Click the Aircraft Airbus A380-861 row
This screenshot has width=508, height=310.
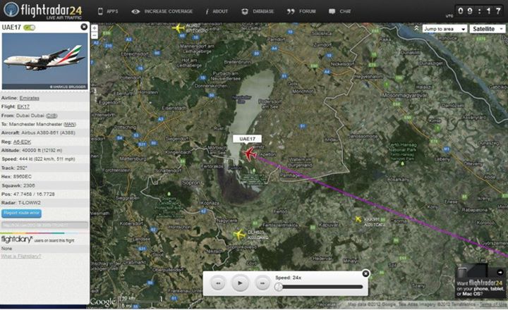(x=44, y=133)
